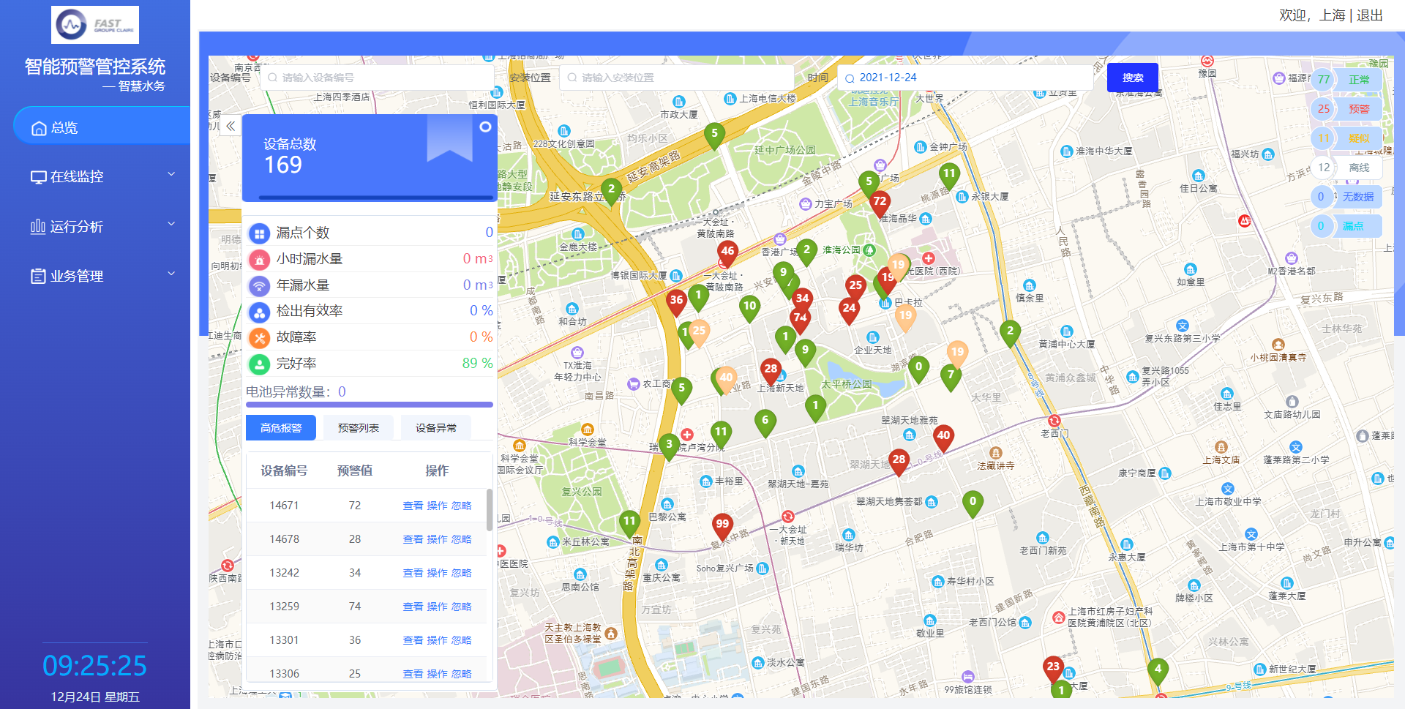Collapse the stats panel with double-chevron icon
The width and height of the screenshot is (1405, 709).
(x=231, y=126)
